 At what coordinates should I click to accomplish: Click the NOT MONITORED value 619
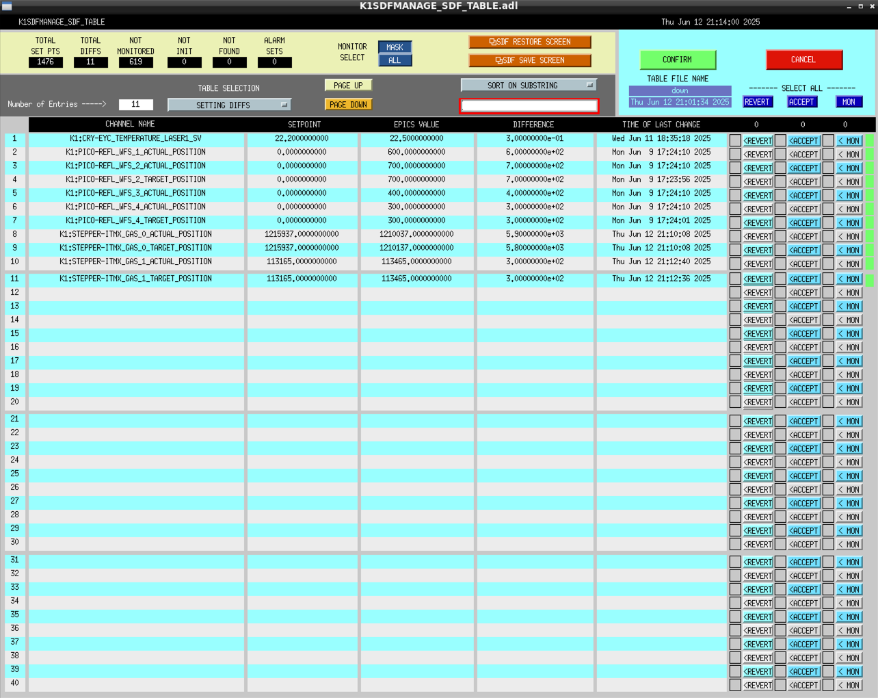tap(136, 62)
